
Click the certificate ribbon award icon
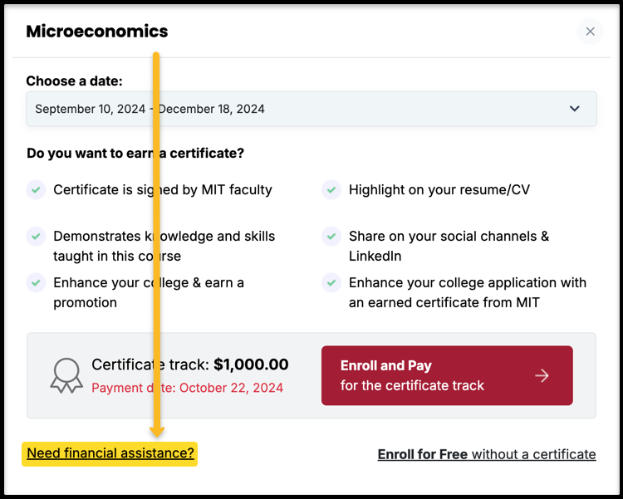[x=66, y=375]
